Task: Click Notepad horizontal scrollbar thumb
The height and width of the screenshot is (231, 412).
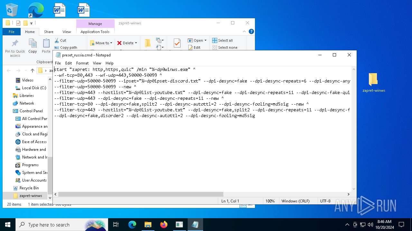Action: tap(141, 194)
